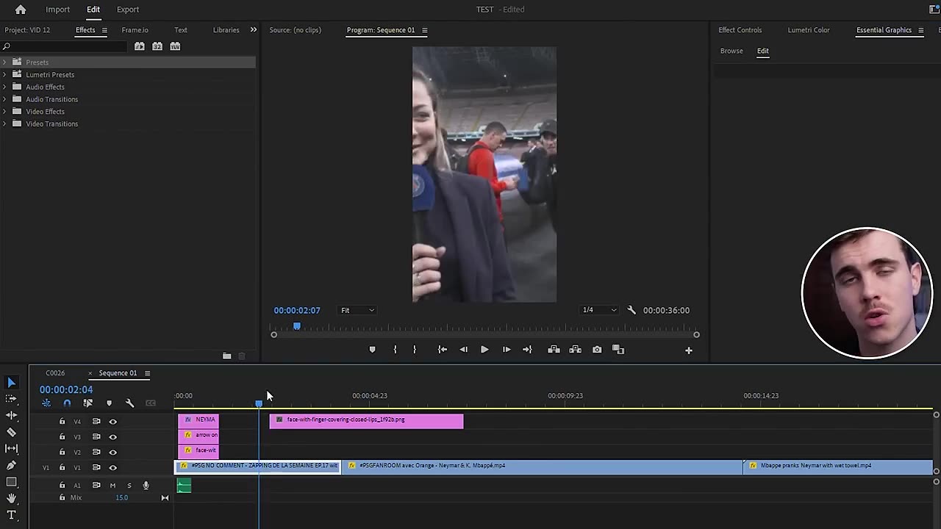Mute audio track A1

pyautogui.click(x=112, y=486)
